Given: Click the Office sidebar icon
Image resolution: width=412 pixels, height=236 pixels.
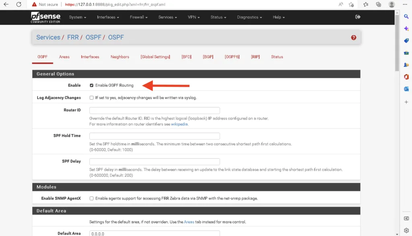Looking at the screenshot, I should click(x=406, y=77).
